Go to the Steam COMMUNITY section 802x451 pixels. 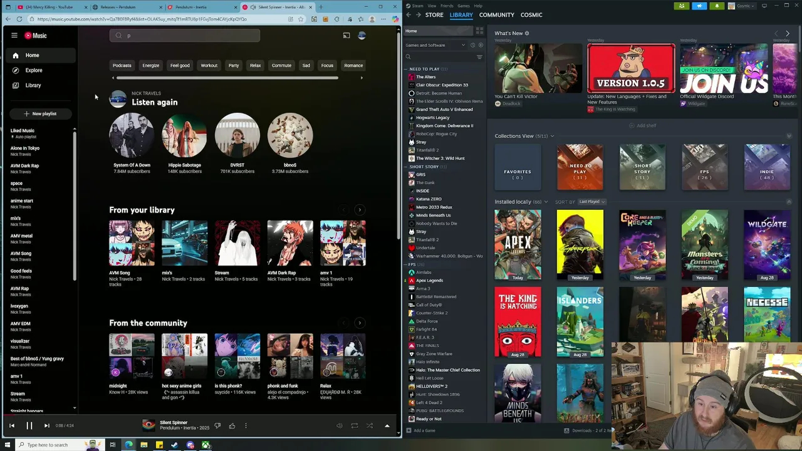click(x=497, y=14)
